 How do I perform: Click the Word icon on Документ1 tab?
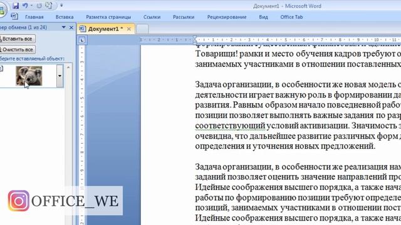[x=82, y=29]
